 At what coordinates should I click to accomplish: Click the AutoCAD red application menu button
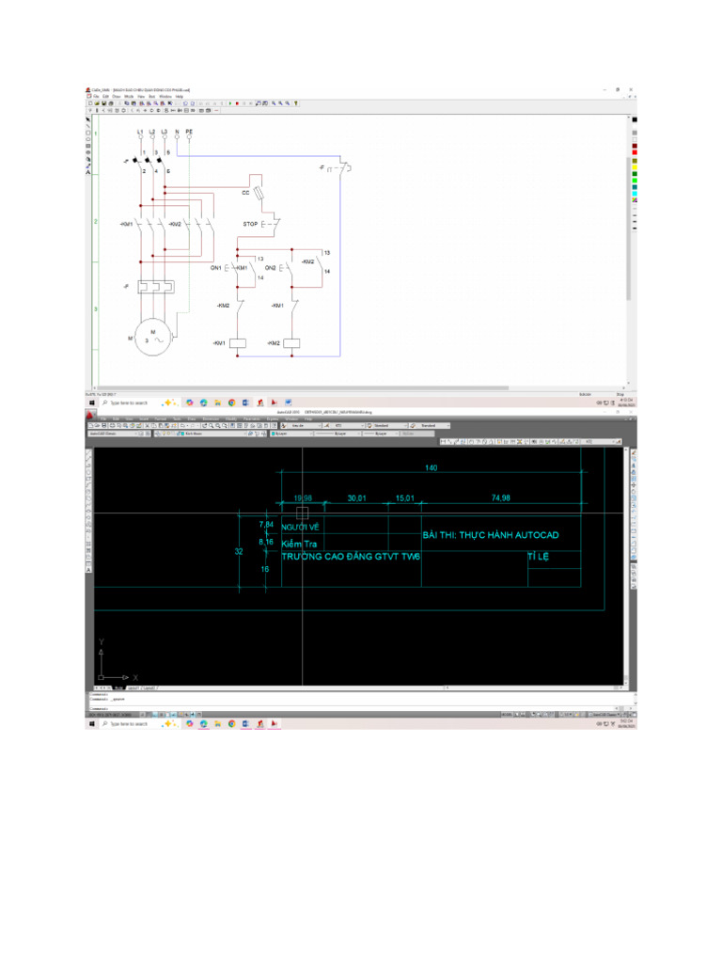89,415
